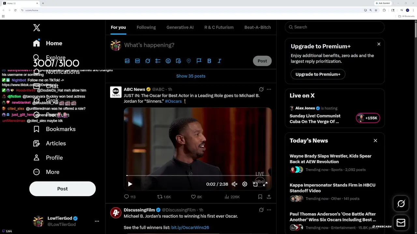Tag a location in the post
Viewport: 417px width, 234px height.
[189, 61]
